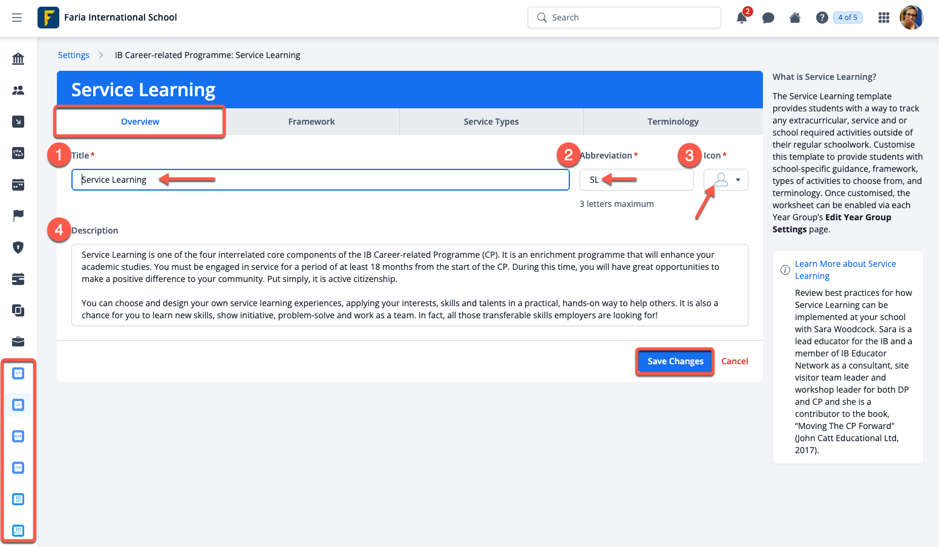Select the DP programme sidebar icon
Image resolution: width=939 pixels, height=547 pixels.
coord(18,373)
